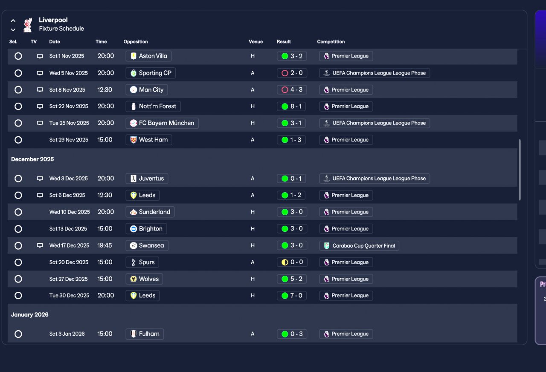Go to next club with down chevron
The height and width of the screenshot is (372, 546).
click(13, 30)
